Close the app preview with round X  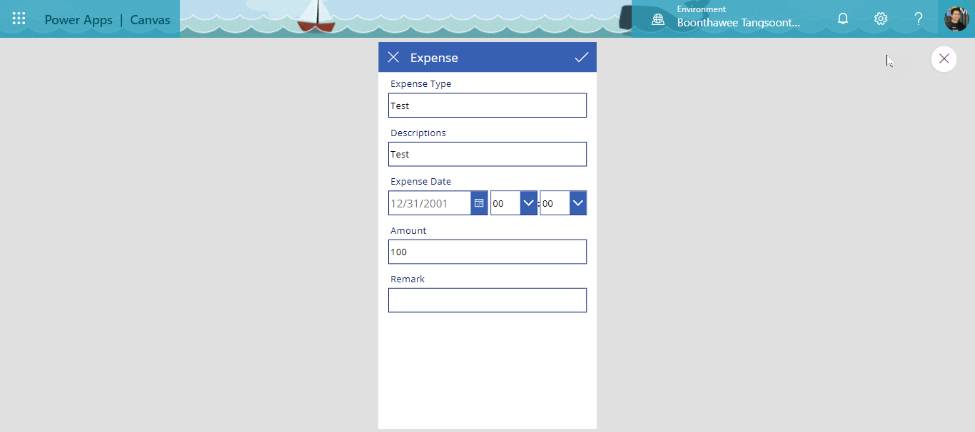[944, 59]
